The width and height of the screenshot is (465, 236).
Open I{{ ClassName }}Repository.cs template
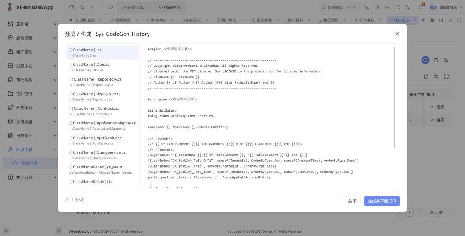coord(102,82)
